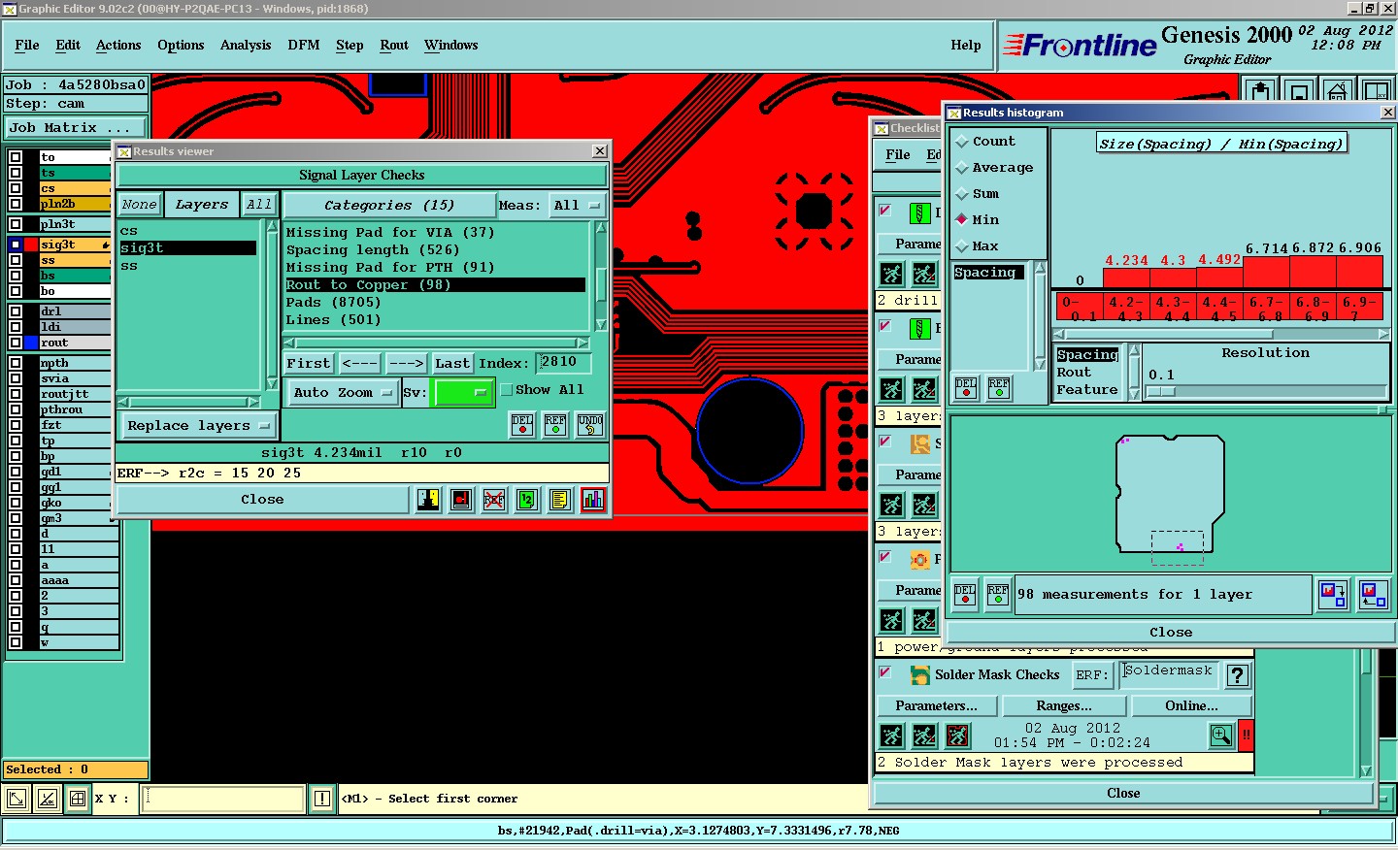Click the yellow and black figure icon in Results viewer
This screenshot has width=1398, height=850.
(428, 500)
